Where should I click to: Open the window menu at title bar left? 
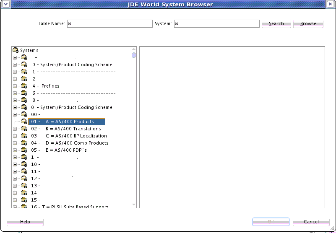click(x=5, y=4)
